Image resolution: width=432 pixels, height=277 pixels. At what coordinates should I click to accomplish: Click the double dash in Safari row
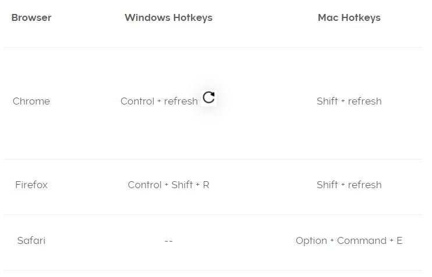click(x=169, y=241)
